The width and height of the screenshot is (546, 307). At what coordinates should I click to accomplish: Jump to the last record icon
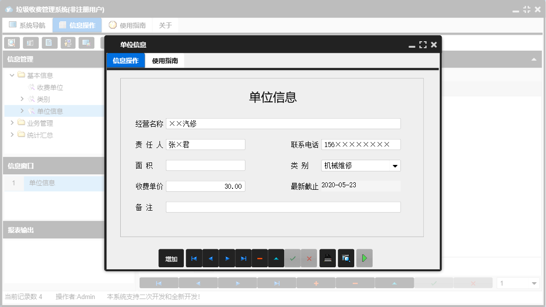(243, 258)
